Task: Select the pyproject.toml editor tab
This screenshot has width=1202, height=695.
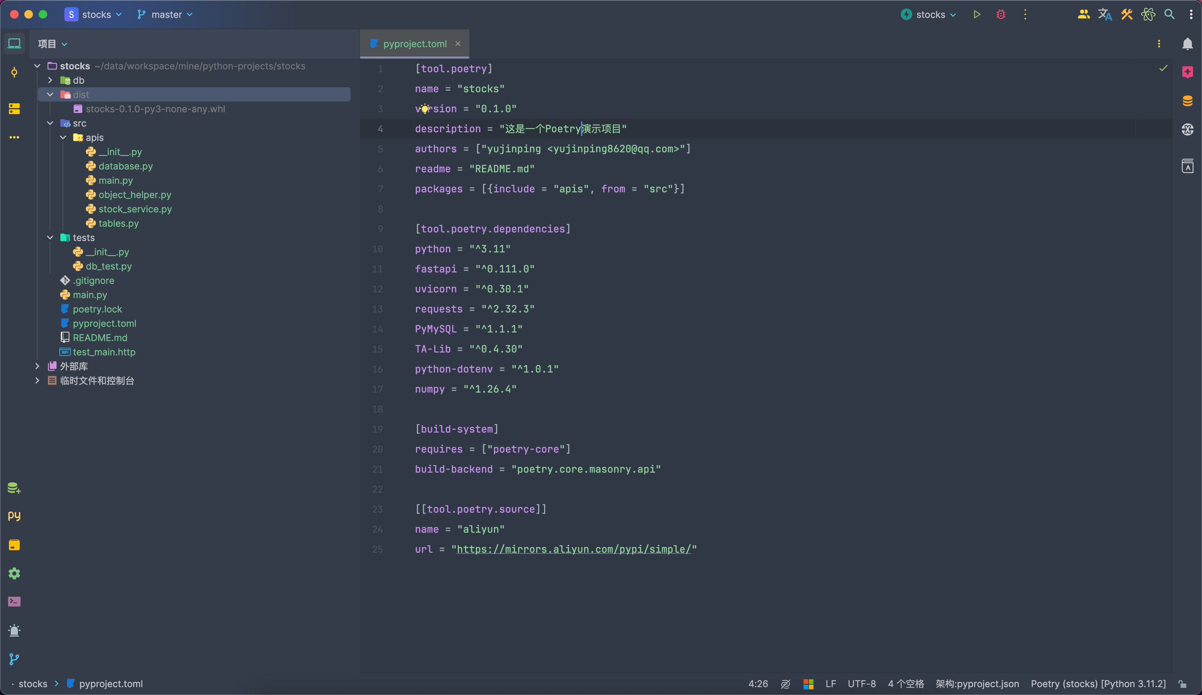Action: click(414, 44)
